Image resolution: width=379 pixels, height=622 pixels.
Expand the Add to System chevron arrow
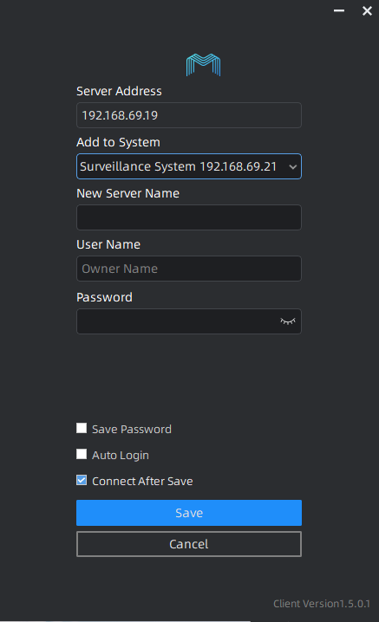pyautogui.click(x=293, y=166)
